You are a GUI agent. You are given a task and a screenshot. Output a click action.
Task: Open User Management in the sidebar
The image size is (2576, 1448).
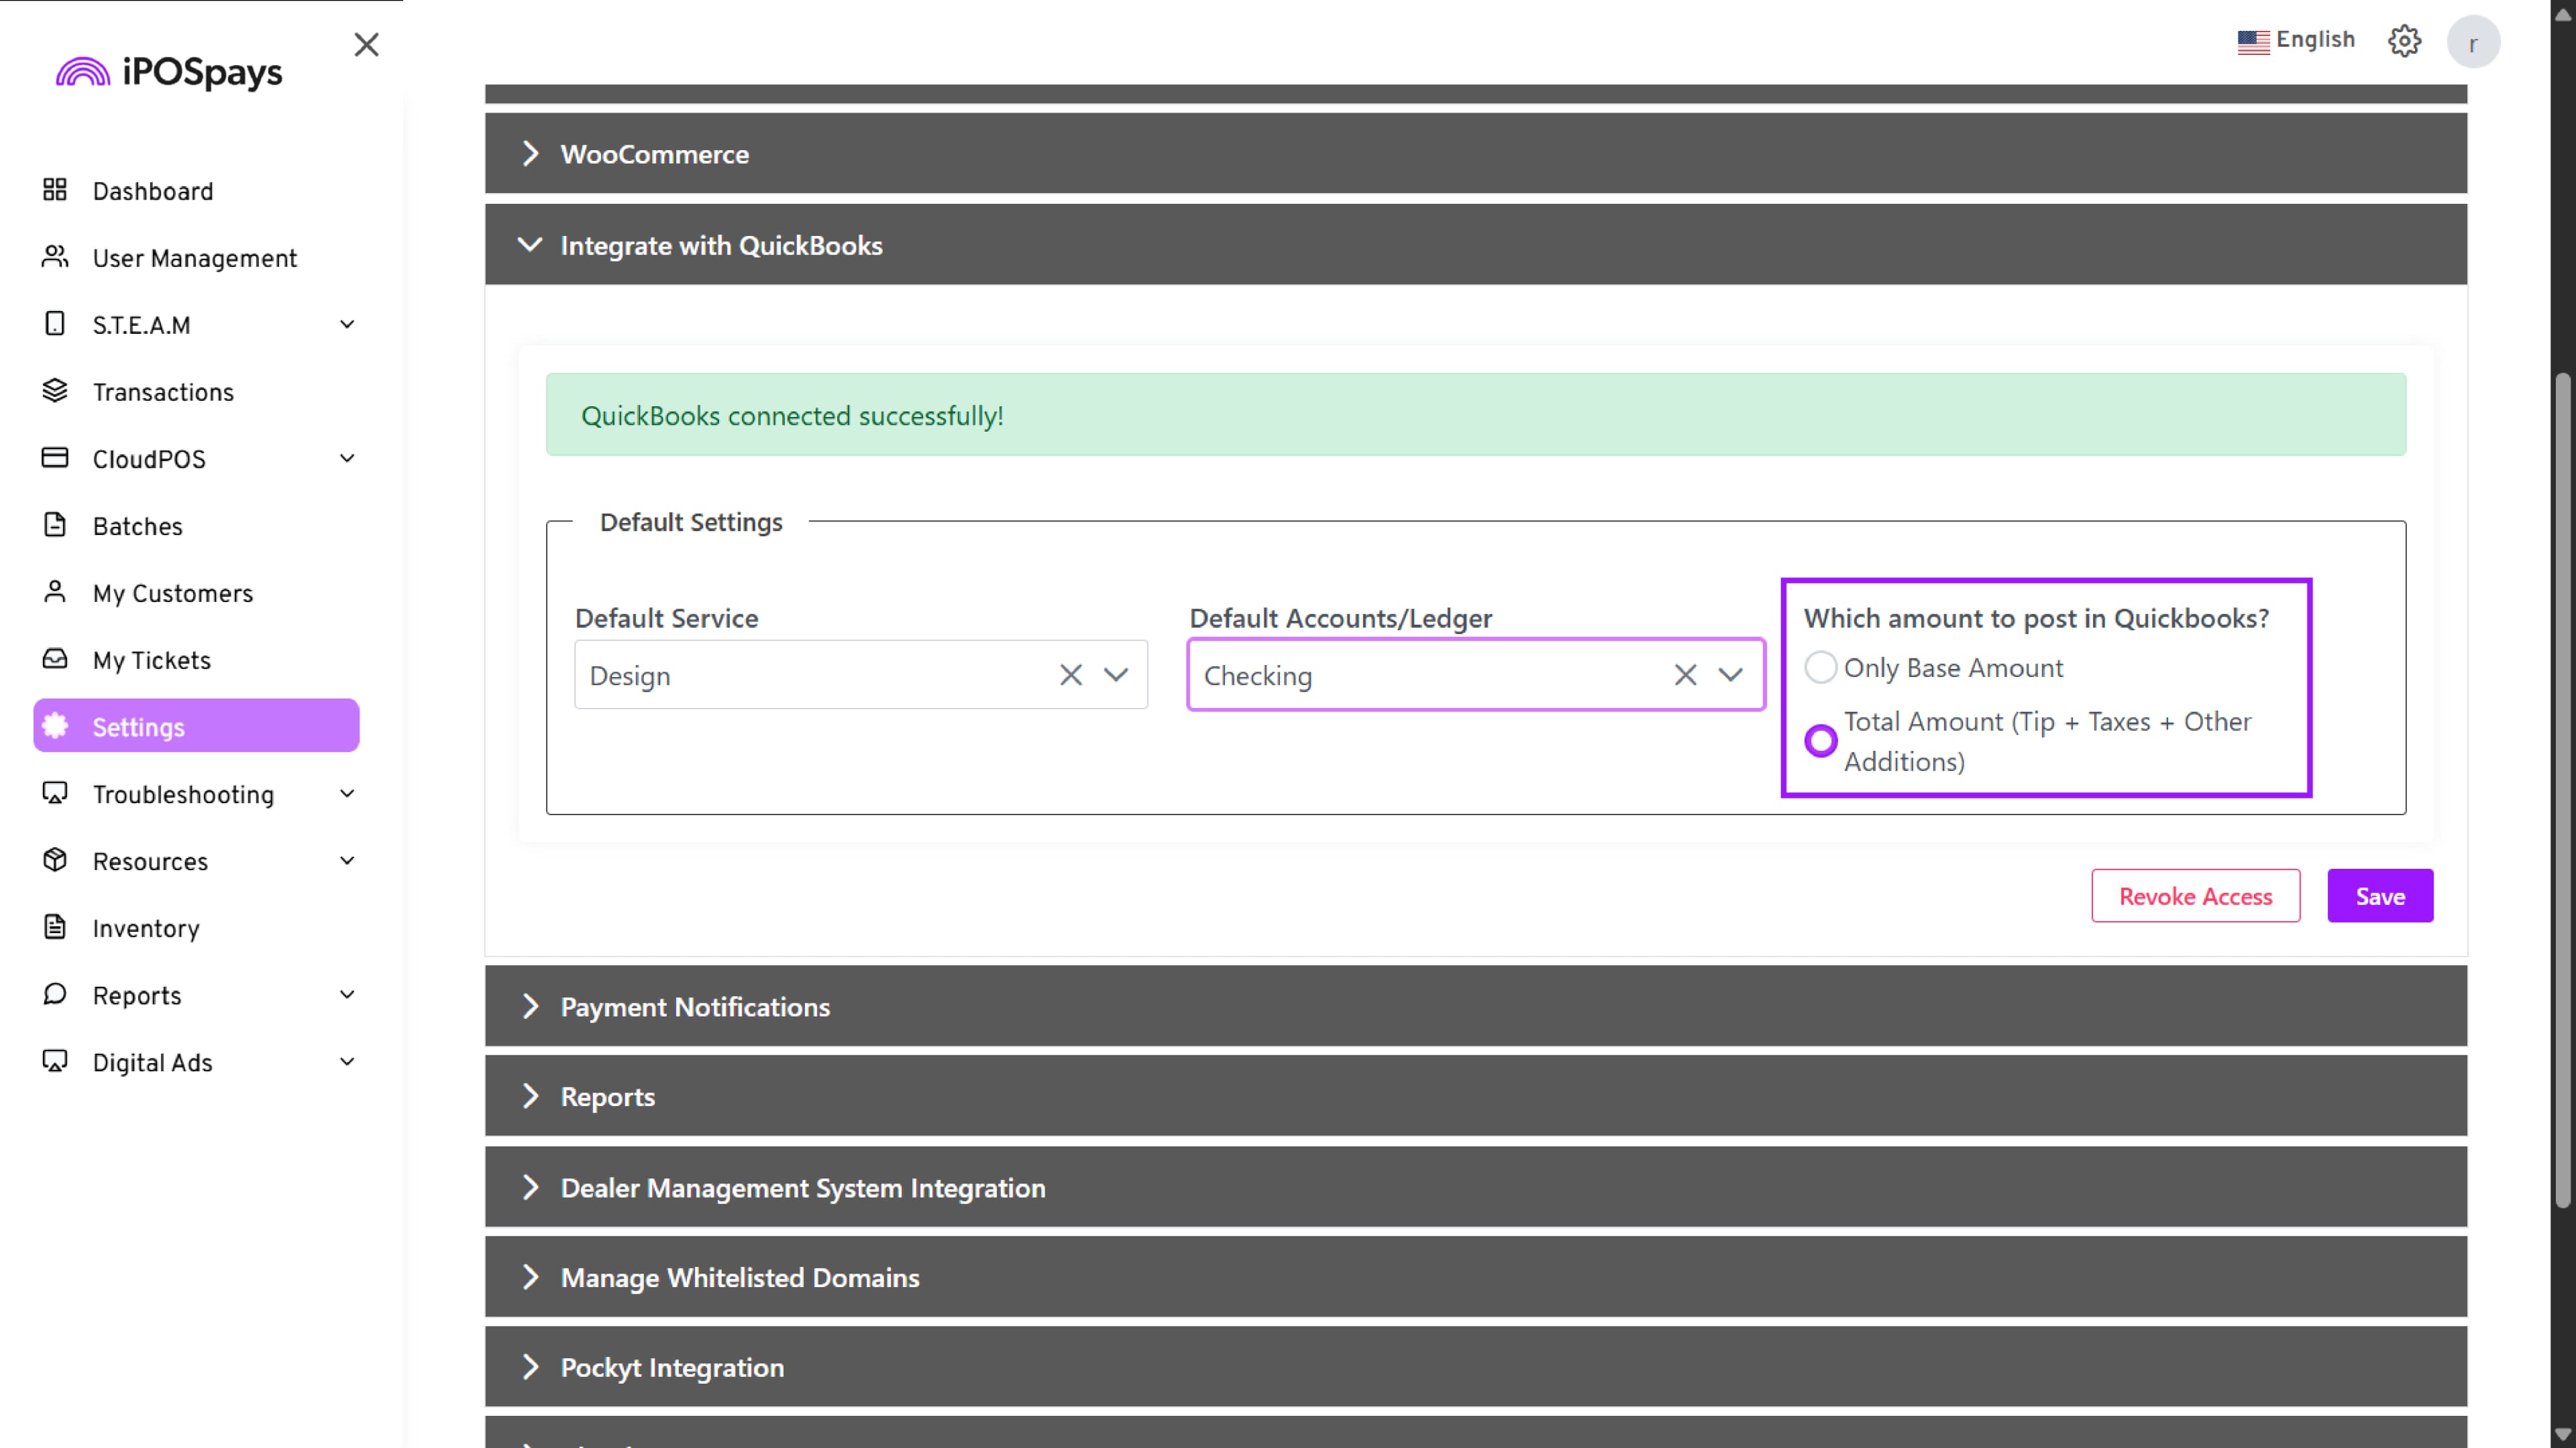[x=194, y=258]
